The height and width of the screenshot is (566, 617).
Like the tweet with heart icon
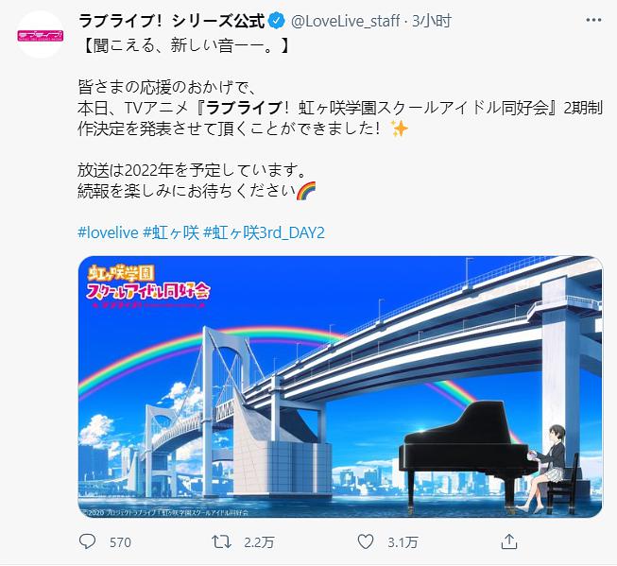pos(365,541)
